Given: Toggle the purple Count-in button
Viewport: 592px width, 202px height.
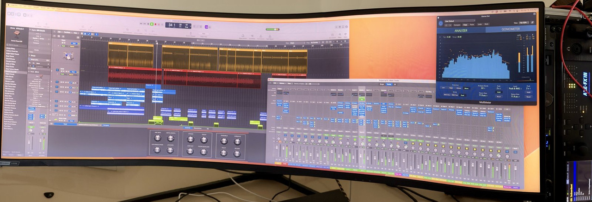Looking at the screenshot, I should 206,27.
